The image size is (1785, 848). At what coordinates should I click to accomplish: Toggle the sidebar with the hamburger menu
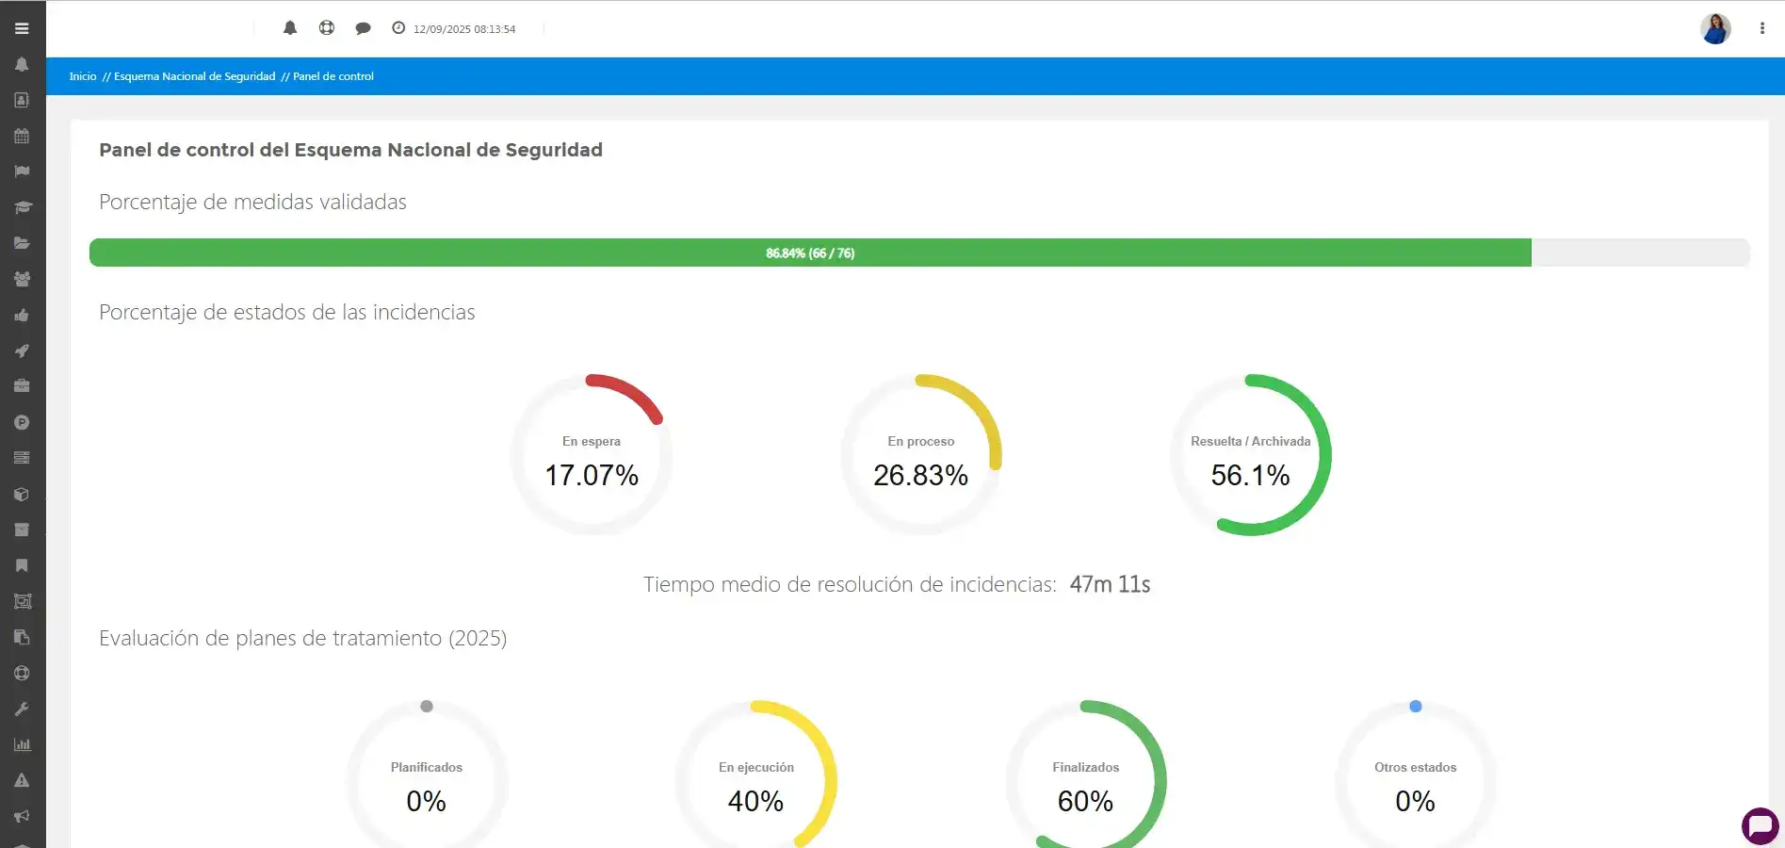(x=22, y=28)
